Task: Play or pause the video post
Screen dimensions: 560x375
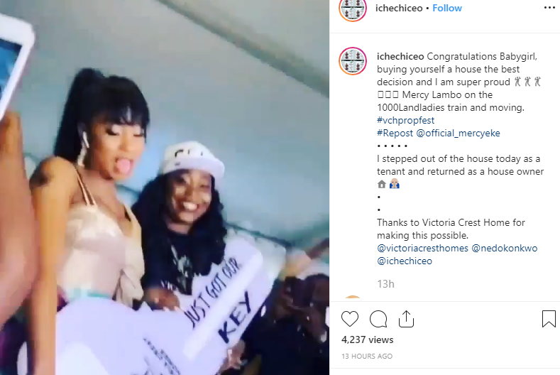Action: point(165,187)
